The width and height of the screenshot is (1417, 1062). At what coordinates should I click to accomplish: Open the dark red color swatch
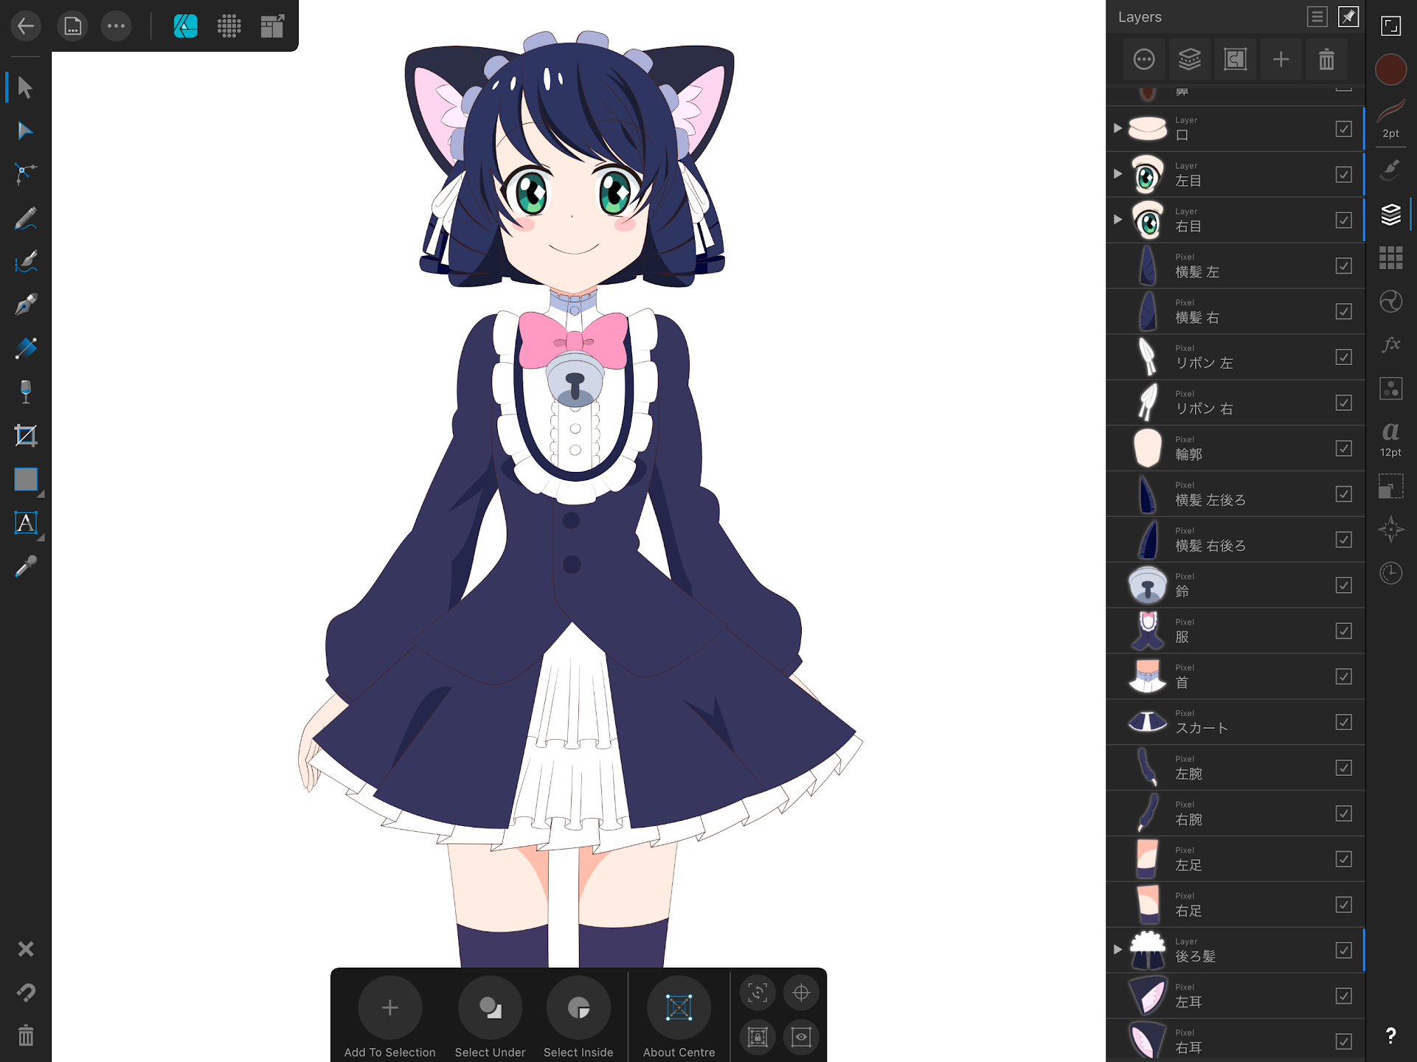[1390, 69]
